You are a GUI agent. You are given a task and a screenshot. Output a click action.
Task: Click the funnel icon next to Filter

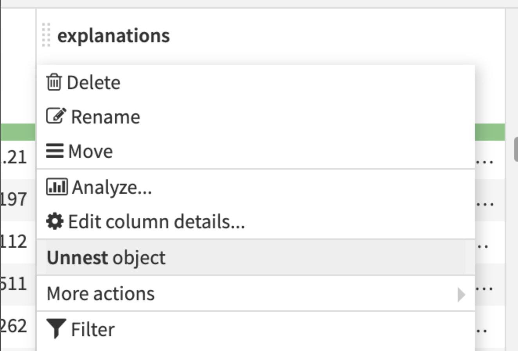(57, 329)
